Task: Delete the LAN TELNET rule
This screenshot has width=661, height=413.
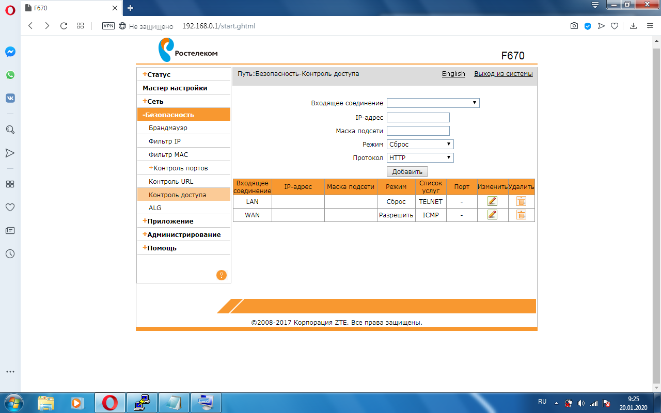Action: [521, 201]
